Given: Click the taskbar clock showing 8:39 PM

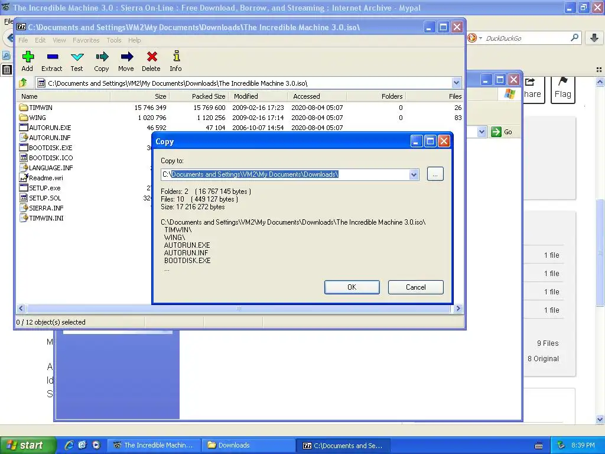Looking at the screenshot, I should [x=583, y=445].
